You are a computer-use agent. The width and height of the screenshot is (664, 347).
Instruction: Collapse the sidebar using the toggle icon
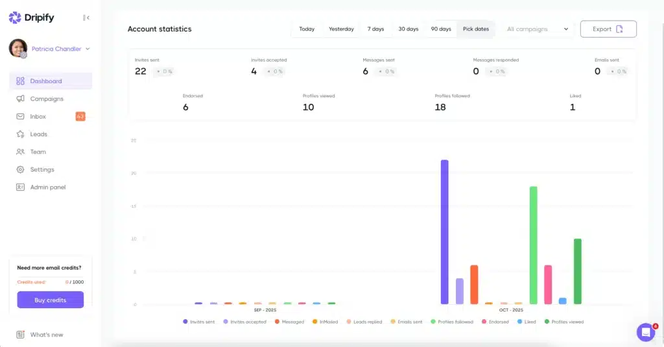86,18
